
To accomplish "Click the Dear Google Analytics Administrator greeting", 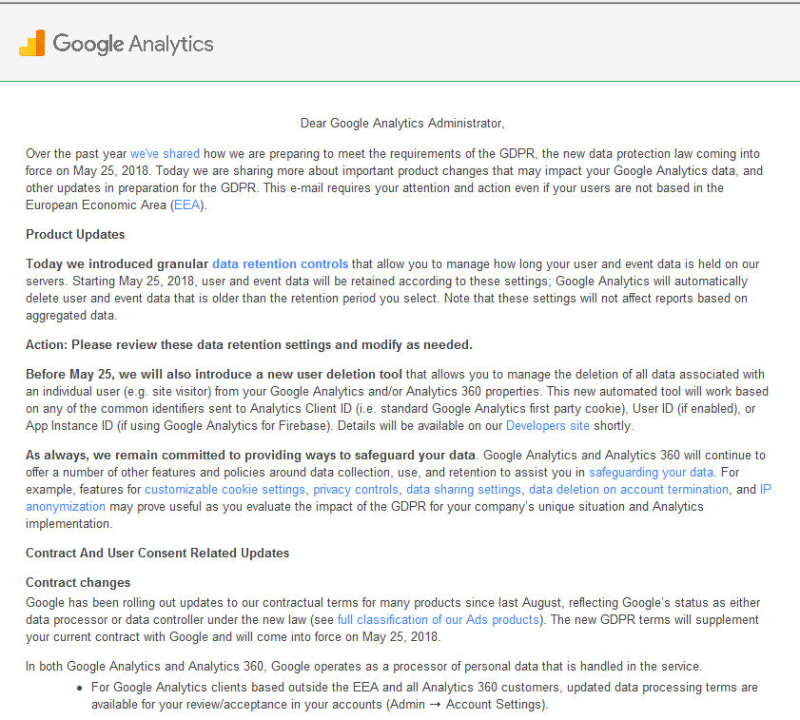I will click(402, 124).
